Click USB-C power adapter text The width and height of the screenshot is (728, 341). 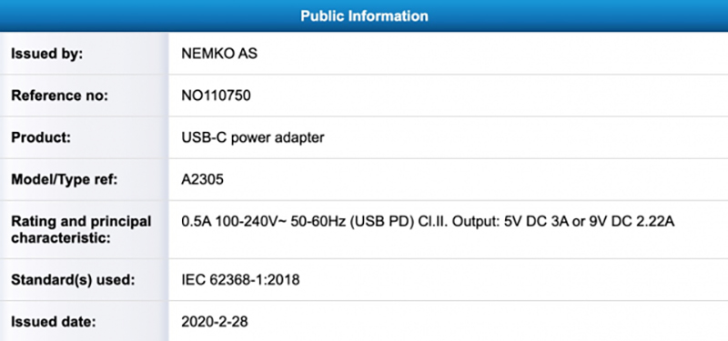tap(253, 138)
